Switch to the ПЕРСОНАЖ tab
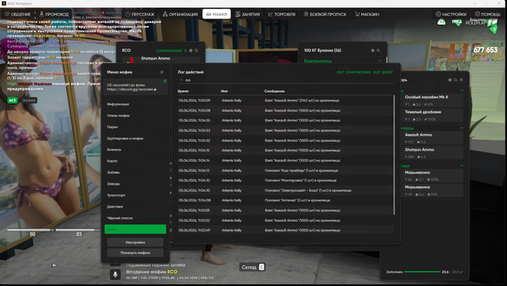Image resolution: width=507 pixels, height=286 pixels. 140,14
